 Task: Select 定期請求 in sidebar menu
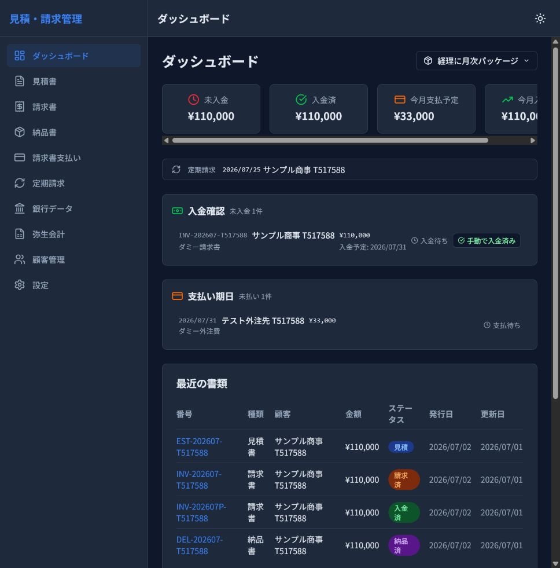pos(74,183)
